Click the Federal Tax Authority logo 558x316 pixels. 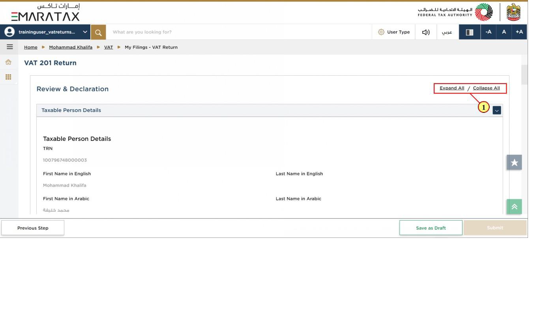point(456,12)
